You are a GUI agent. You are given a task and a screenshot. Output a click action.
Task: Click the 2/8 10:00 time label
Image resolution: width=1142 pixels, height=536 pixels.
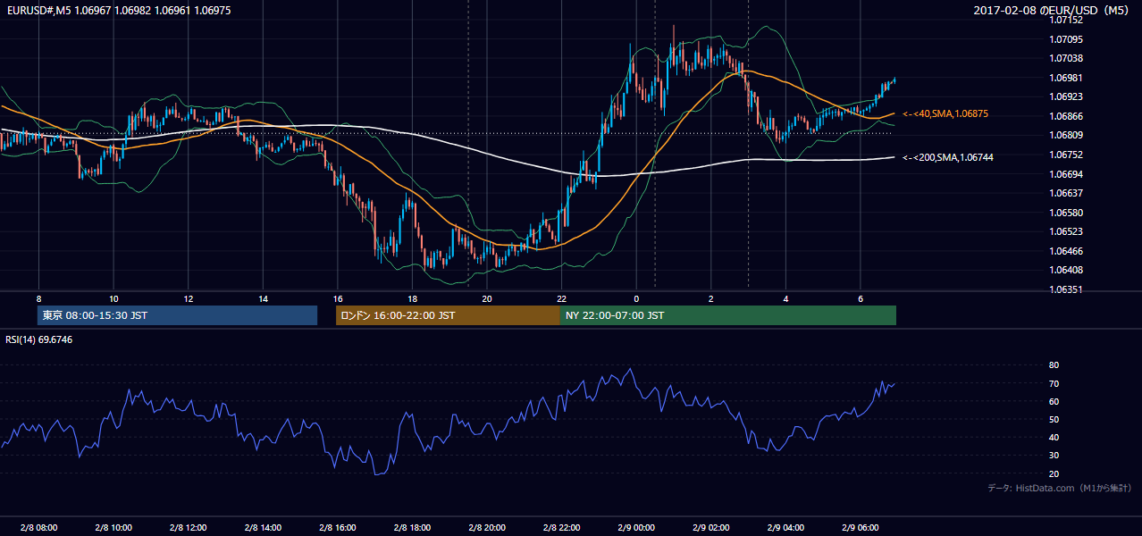click(113, 528)
